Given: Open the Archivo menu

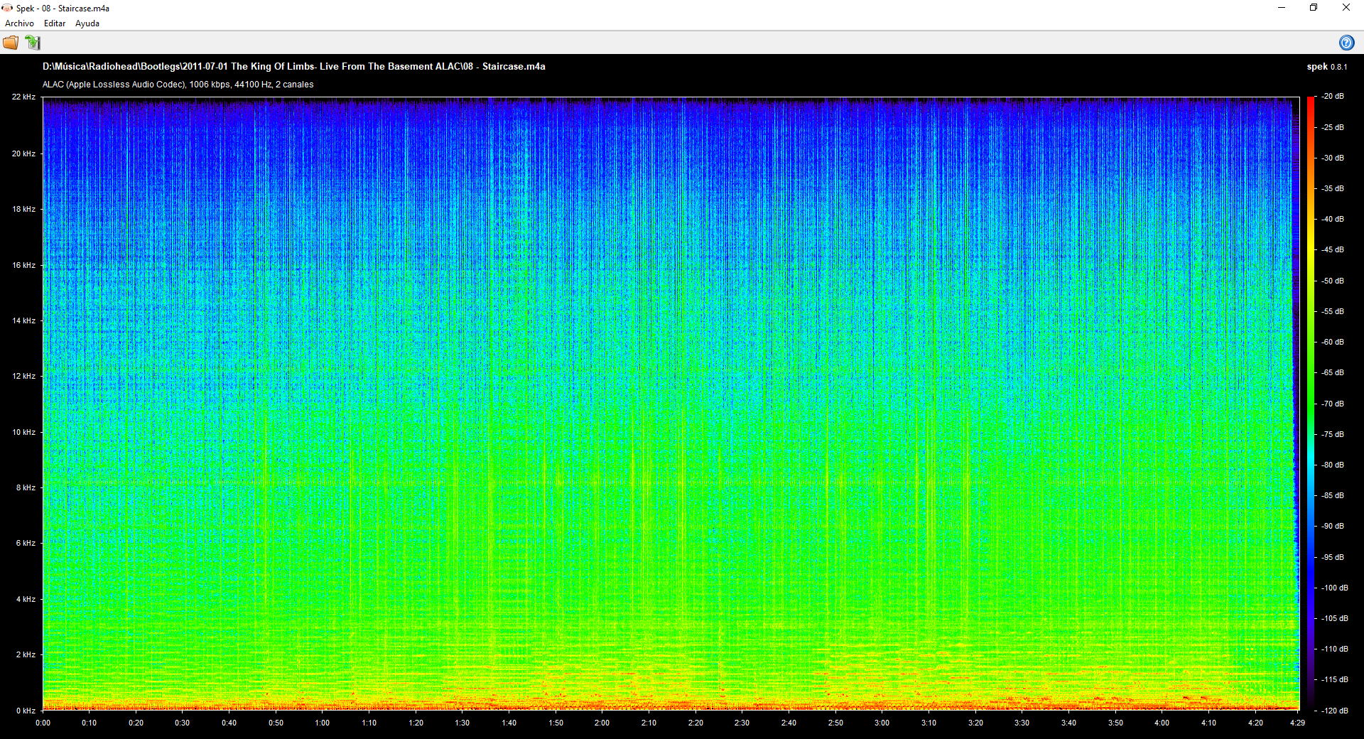Looking at the screenshot, I should (18, 23).
